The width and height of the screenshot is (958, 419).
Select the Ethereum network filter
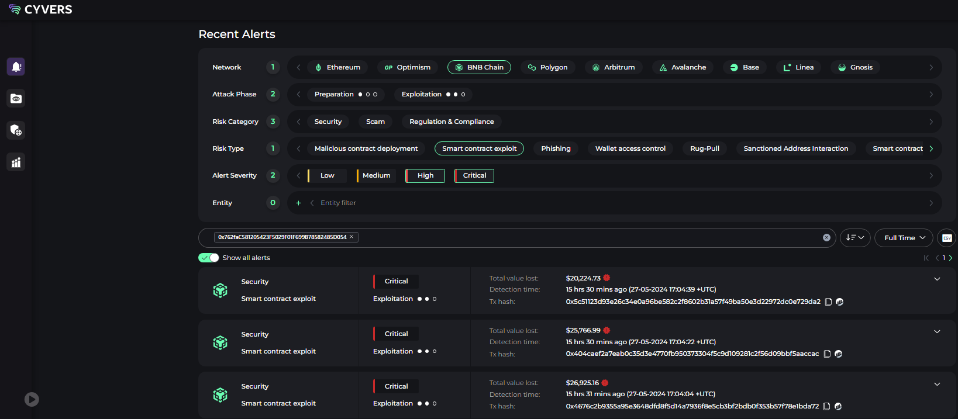coord(337,67)
